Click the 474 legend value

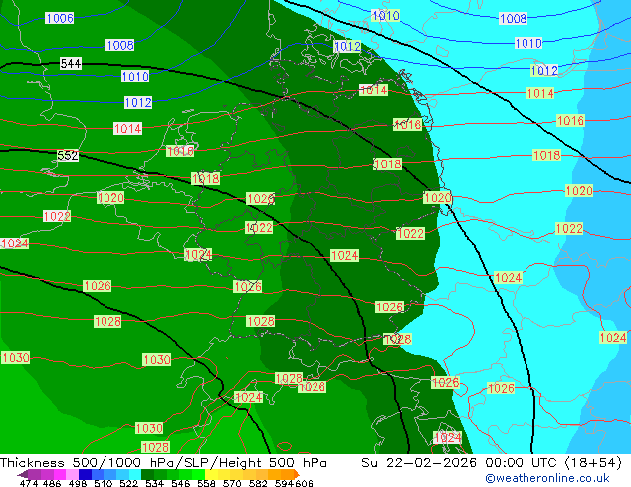click(x=29, y=483)
